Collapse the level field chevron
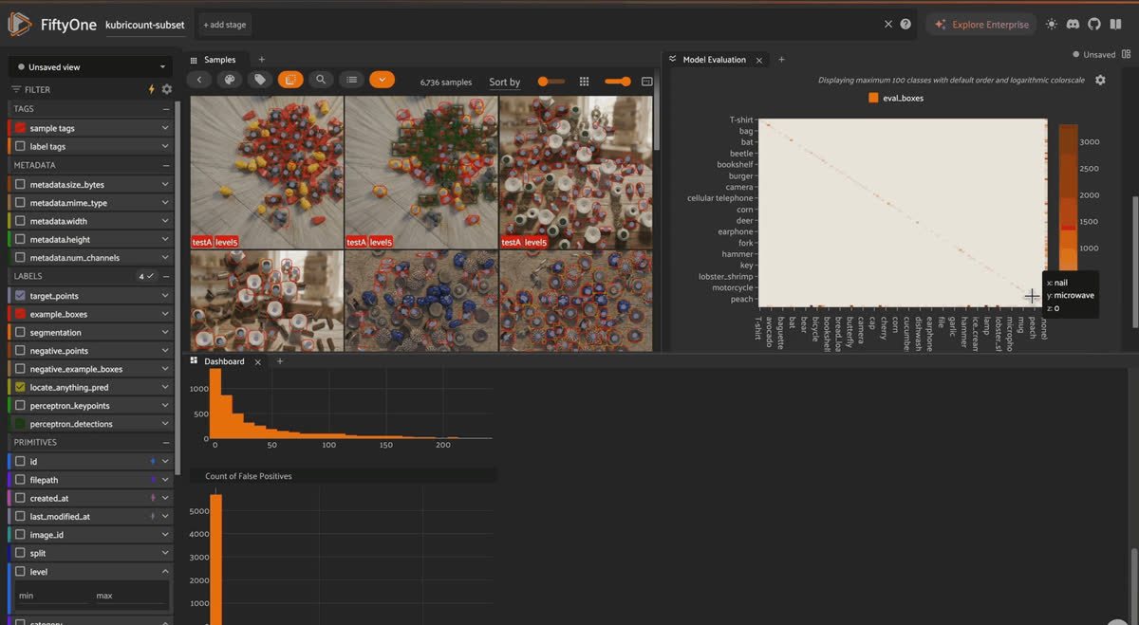Screen dimensions: 1139x625 coord(165,572)
